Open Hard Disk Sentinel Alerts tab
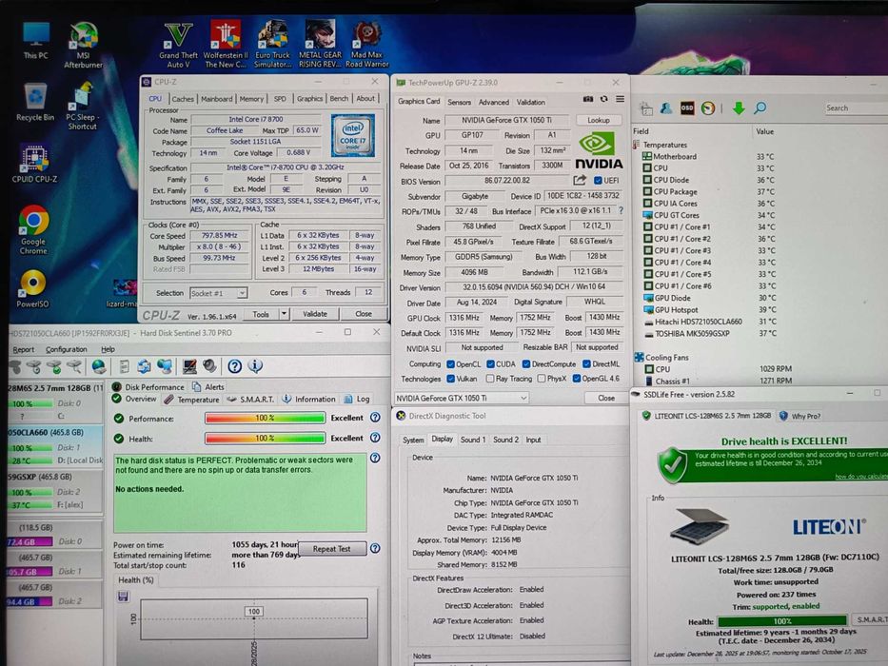 point(208,387)
